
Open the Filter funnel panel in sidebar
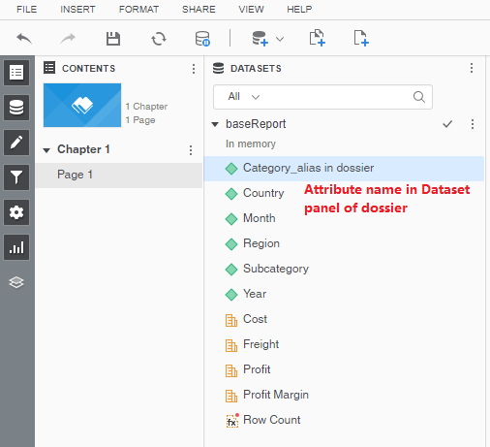pyautogui.click(x=16, y=177)
